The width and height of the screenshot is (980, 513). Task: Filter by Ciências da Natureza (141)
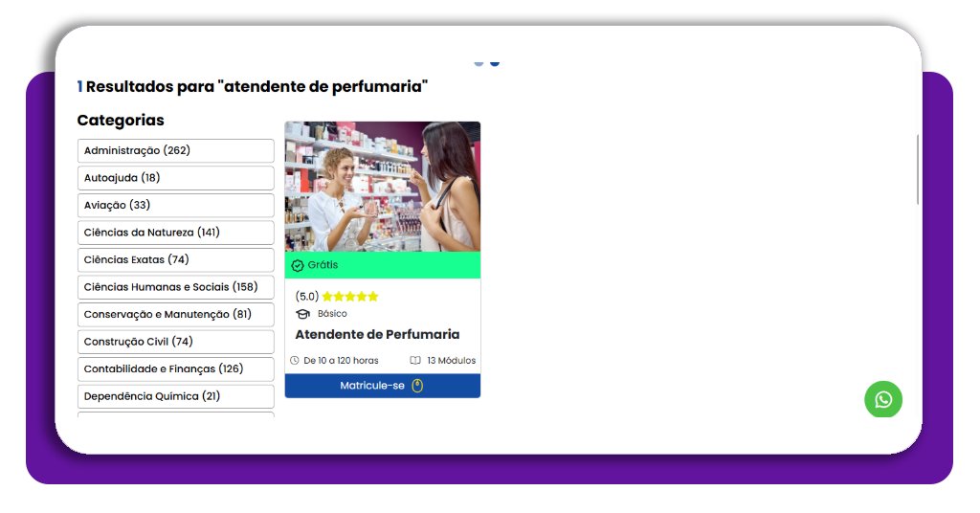click(x=176, y=233)
